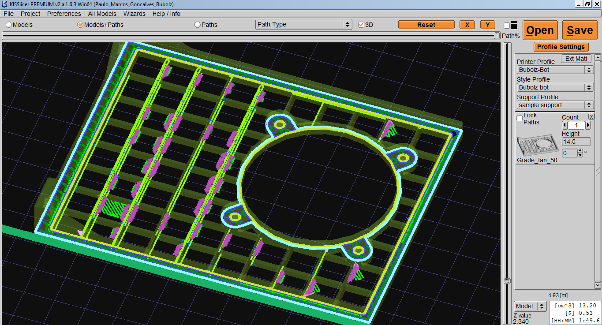602x325 pixels.
Task: Open the Style Profile dropdown
Action: pyautogui.click(x=555, y=87)
